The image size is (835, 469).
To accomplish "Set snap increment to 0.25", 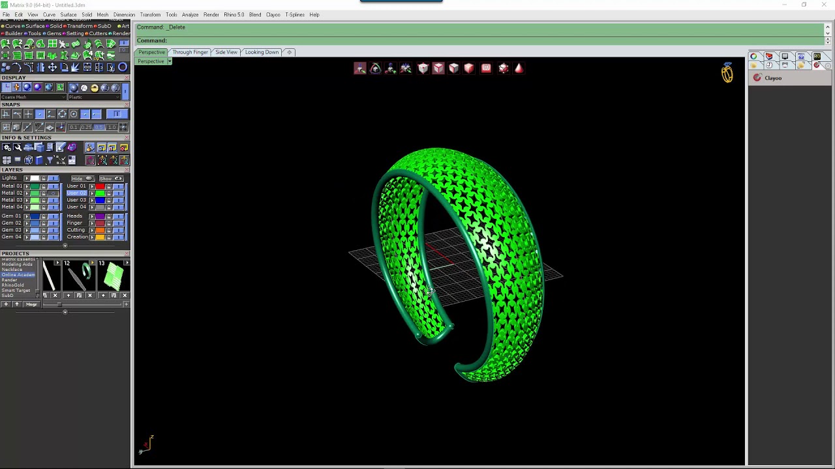I will 87,128.
